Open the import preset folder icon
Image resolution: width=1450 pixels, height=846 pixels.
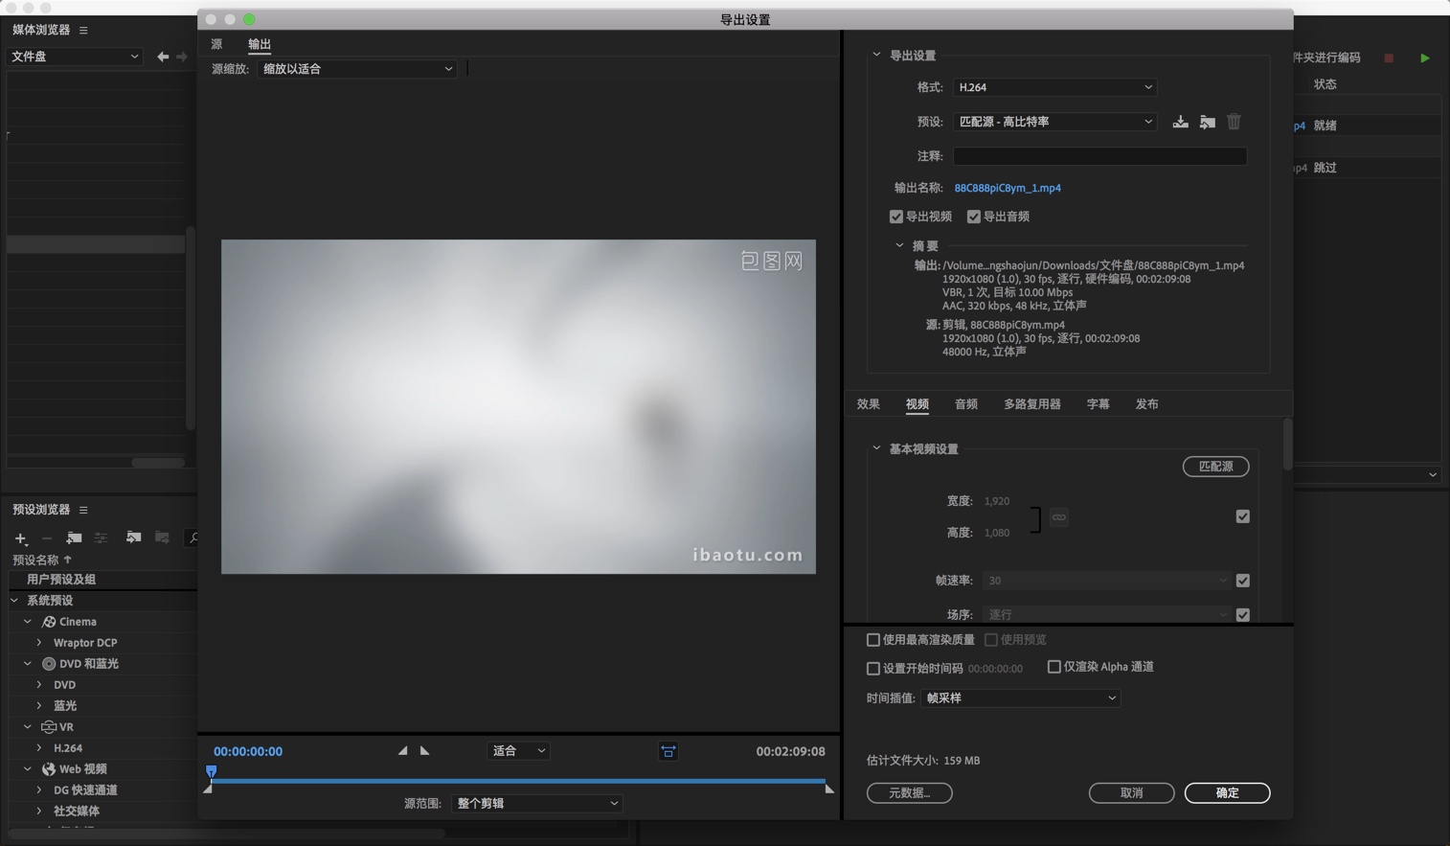pyautogui.click(x=1207, y=122)
